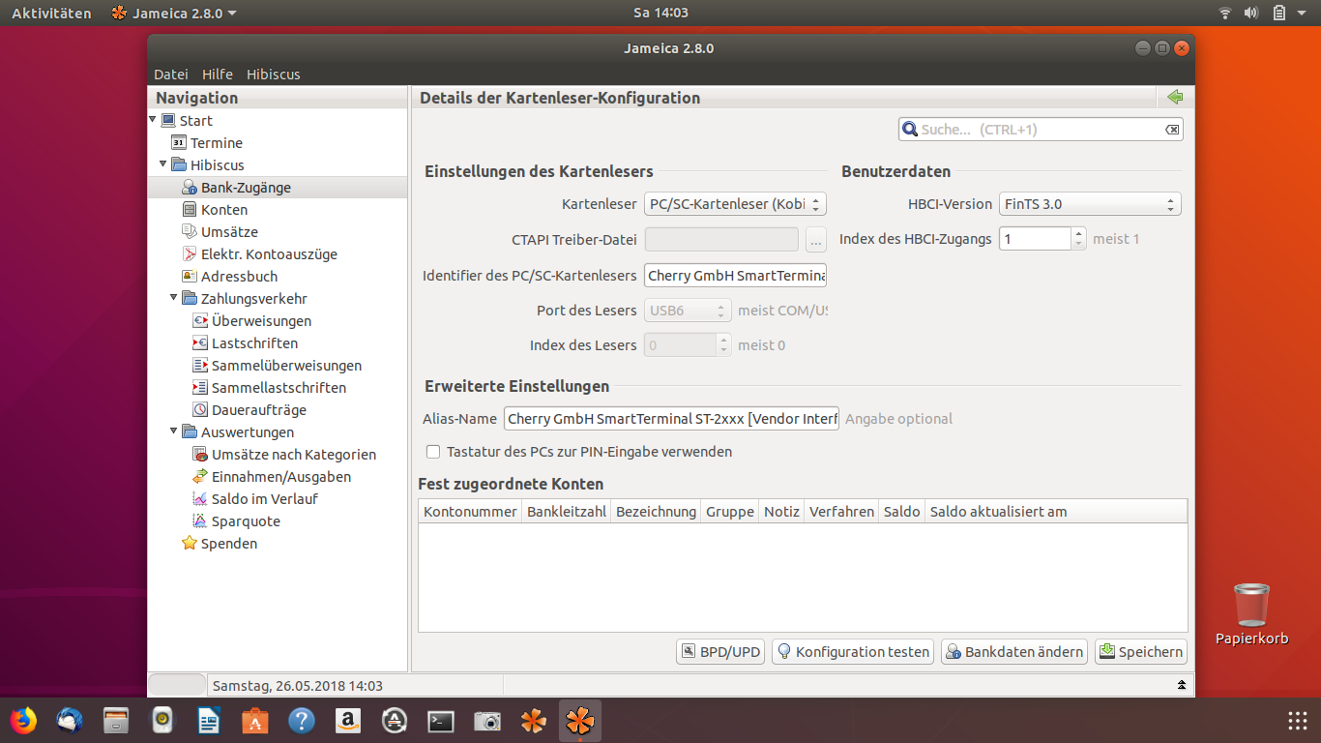Click the BPD/UPD button
Screen dimensions: 1321x743
[x=720, y=652]
